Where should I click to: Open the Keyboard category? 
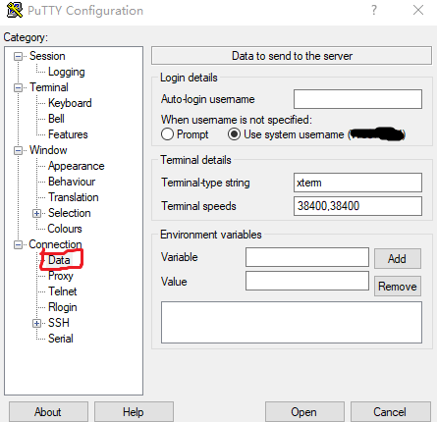point(70,103)
